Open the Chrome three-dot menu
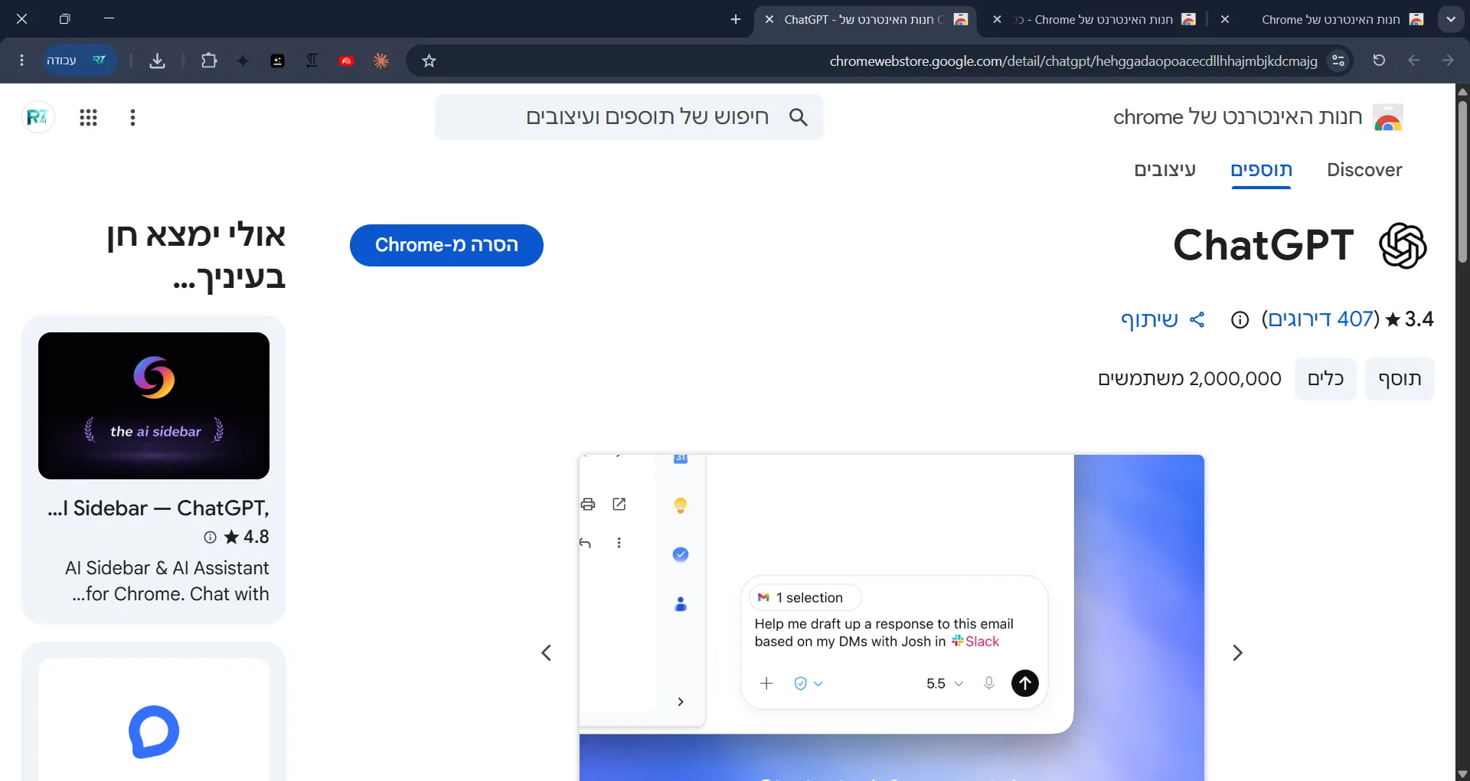 point(21,60)
